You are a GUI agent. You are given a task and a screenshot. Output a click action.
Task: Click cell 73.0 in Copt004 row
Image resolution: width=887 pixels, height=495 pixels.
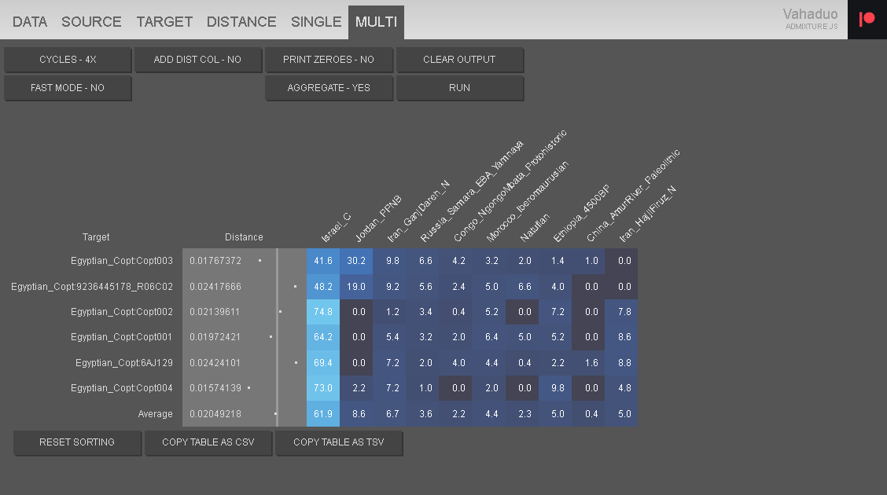(323, 388)
